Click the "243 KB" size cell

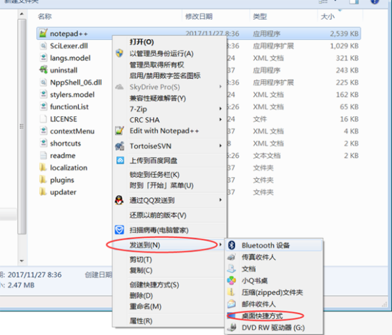[347, 70]
